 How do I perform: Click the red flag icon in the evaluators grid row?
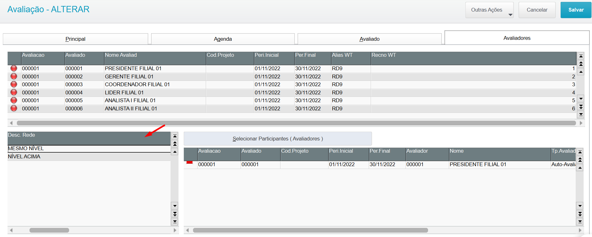pyautogui.click(x=189, y=162)
